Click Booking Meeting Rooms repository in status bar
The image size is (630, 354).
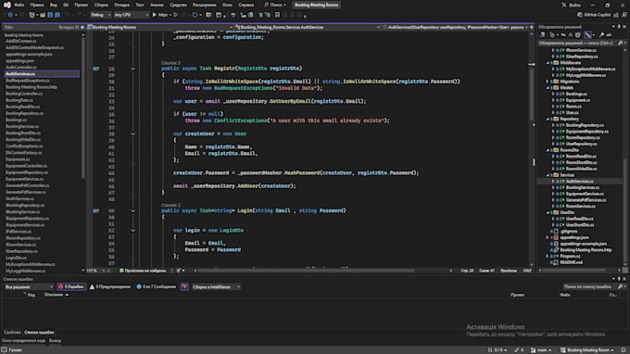coord(587,350)
